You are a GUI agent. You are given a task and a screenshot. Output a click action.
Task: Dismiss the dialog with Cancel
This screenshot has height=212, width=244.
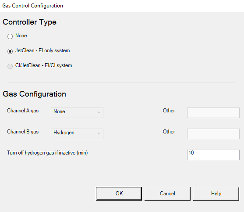coord(167,194)
